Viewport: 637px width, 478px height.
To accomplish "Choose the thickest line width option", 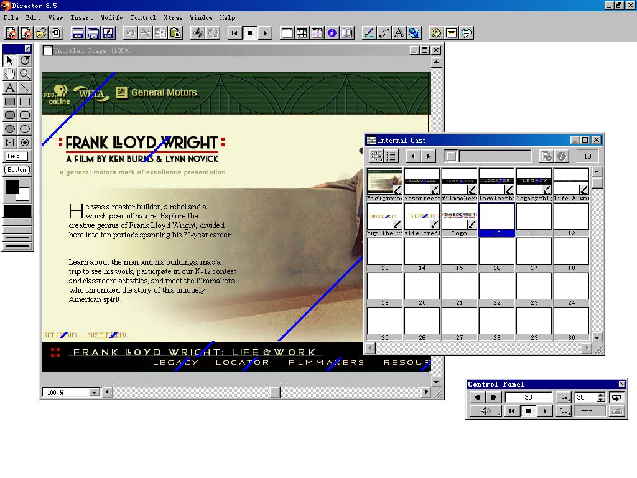I will point(17,246).
